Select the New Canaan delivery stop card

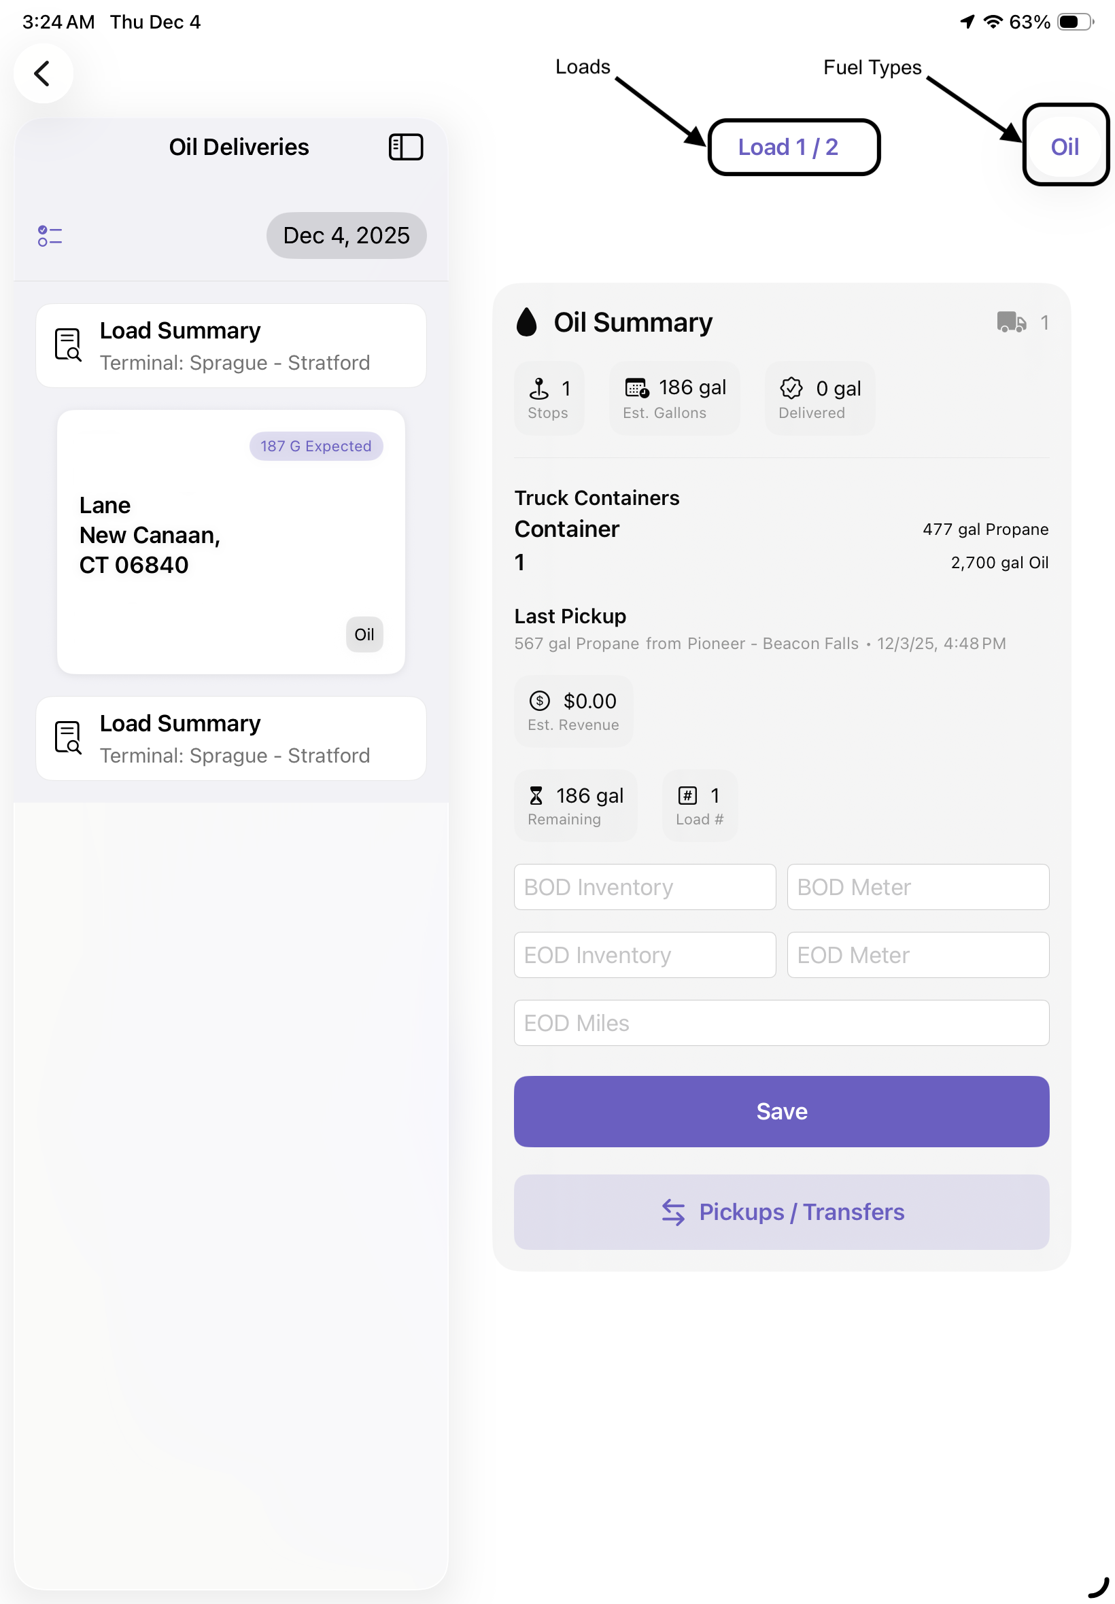(x=230, y=541)
